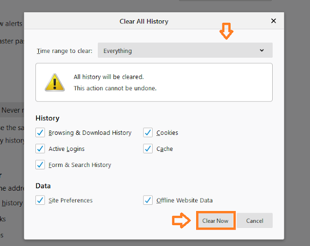This screenshot has width=310, height=246.
Task: Click 'All history will be cleared.' text
Action: point(108,77)
